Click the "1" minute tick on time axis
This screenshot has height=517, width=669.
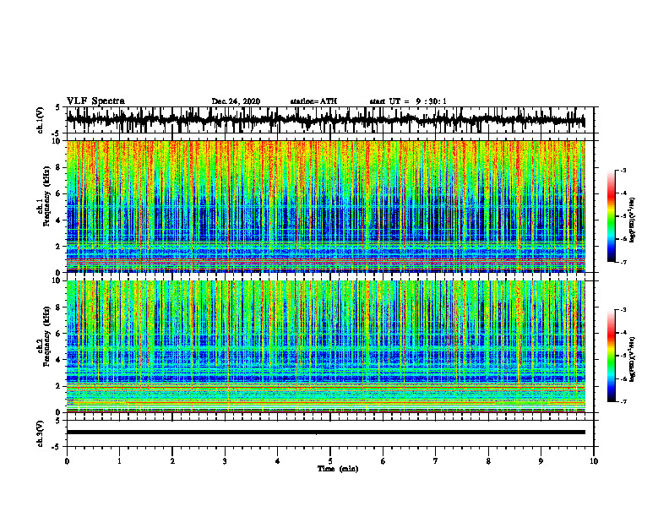[119, 461]
